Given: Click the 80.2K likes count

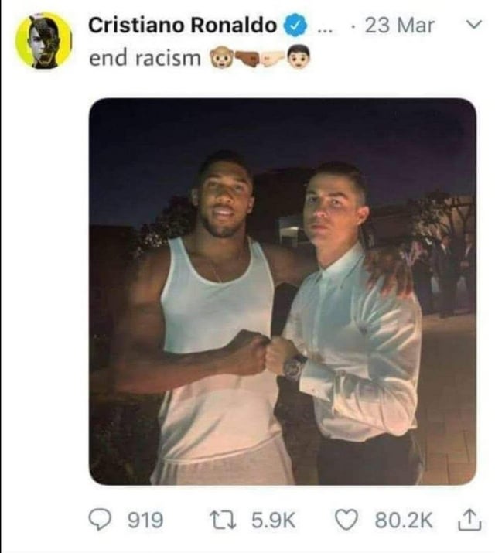Looking at the screenshot, I should point(404,521).
